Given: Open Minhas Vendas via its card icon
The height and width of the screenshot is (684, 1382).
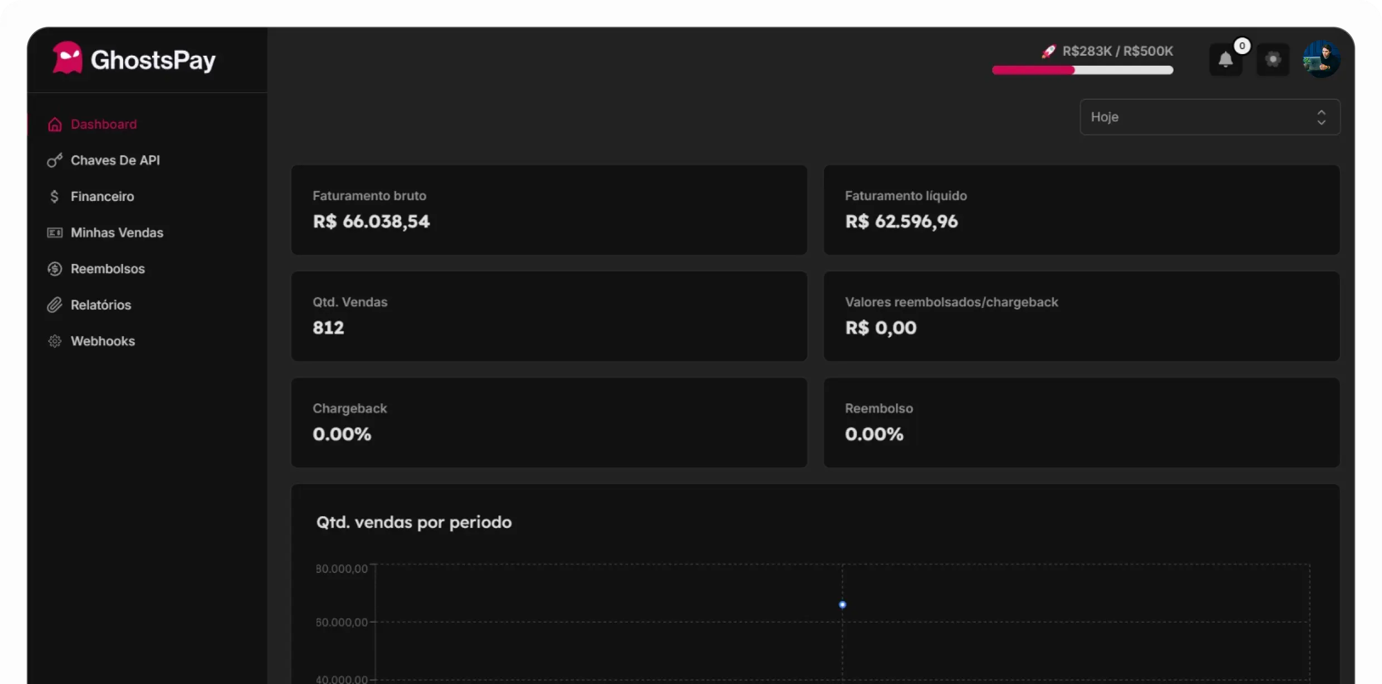Looking at the screenshot, I should coord(54,232).
